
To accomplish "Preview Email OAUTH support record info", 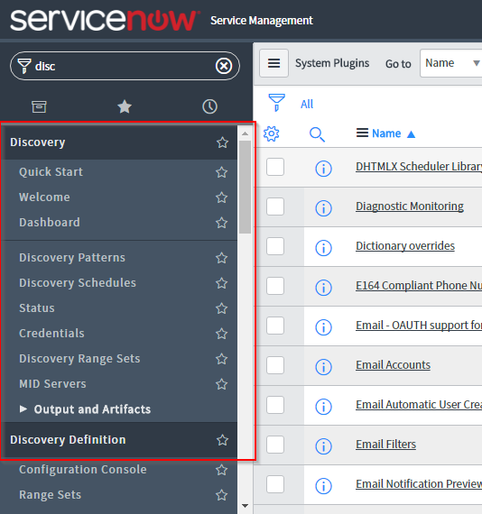I will tap(323, 327).
